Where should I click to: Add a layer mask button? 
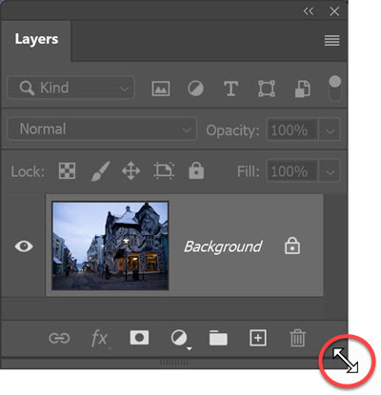click(x=139, y=338)
